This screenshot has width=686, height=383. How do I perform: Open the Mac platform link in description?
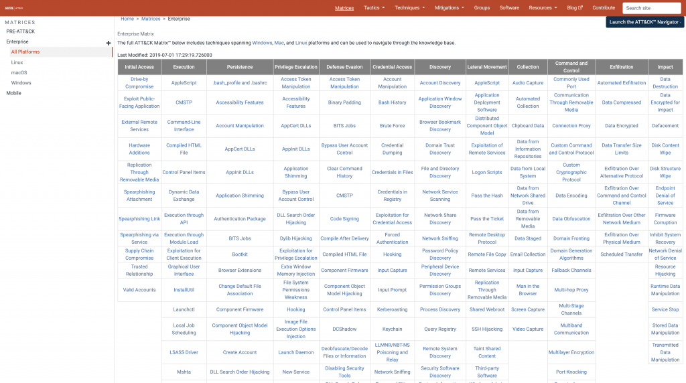(x=279, y=43)
